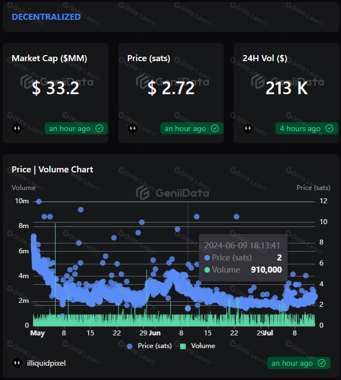Screen dimensions: 341x380
Task: Click the green Volume legend square
Action: [183, 346]
